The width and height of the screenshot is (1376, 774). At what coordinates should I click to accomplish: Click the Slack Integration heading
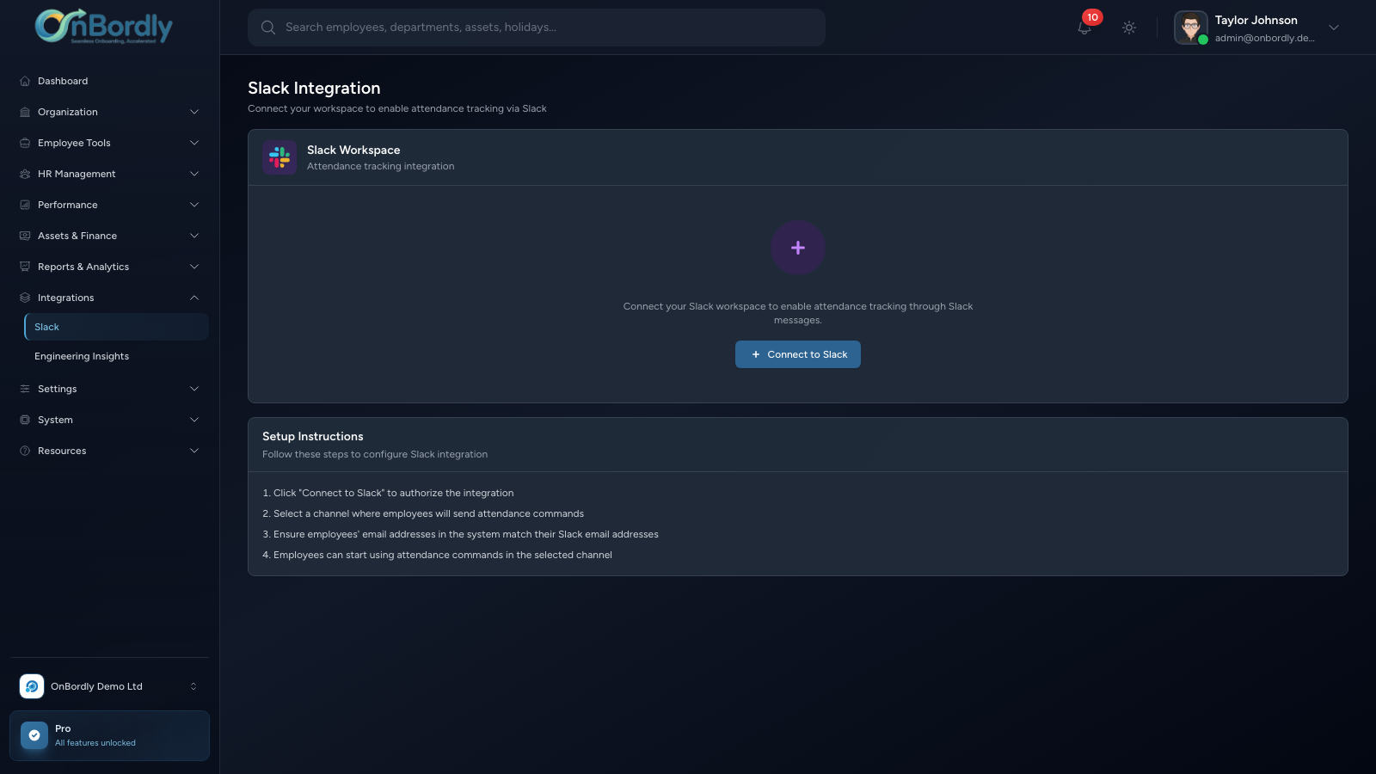tap(314, 88)
